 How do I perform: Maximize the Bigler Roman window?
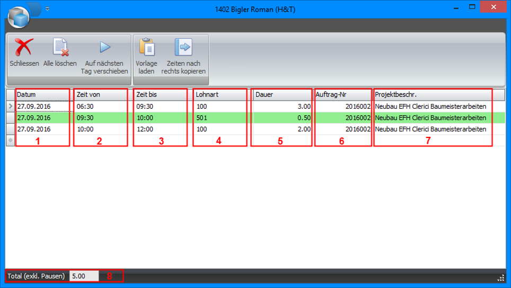[472, 7]
